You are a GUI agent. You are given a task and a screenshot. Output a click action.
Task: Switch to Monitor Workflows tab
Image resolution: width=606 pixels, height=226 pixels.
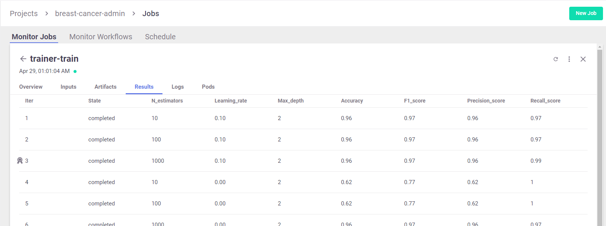pos(101,37)
